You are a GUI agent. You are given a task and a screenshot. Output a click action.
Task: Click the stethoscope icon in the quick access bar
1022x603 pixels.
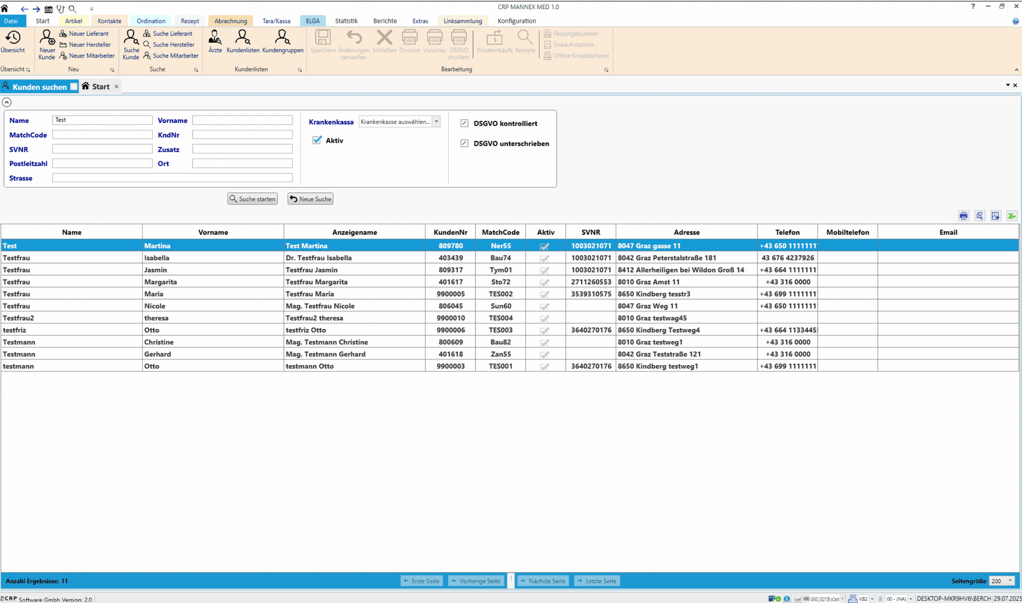coord(61,9)
